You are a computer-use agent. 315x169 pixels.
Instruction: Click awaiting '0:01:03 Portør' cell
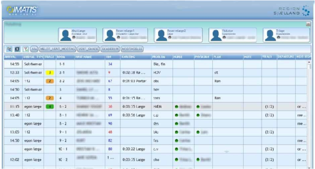tap(136, 81)
